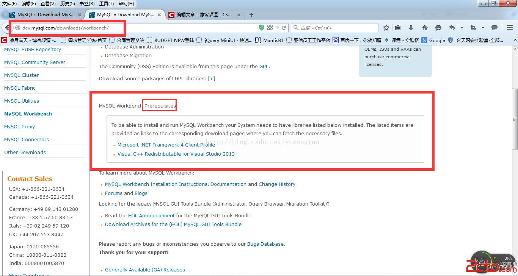Open dropdown arrow next to crop icon

(483, 28)
